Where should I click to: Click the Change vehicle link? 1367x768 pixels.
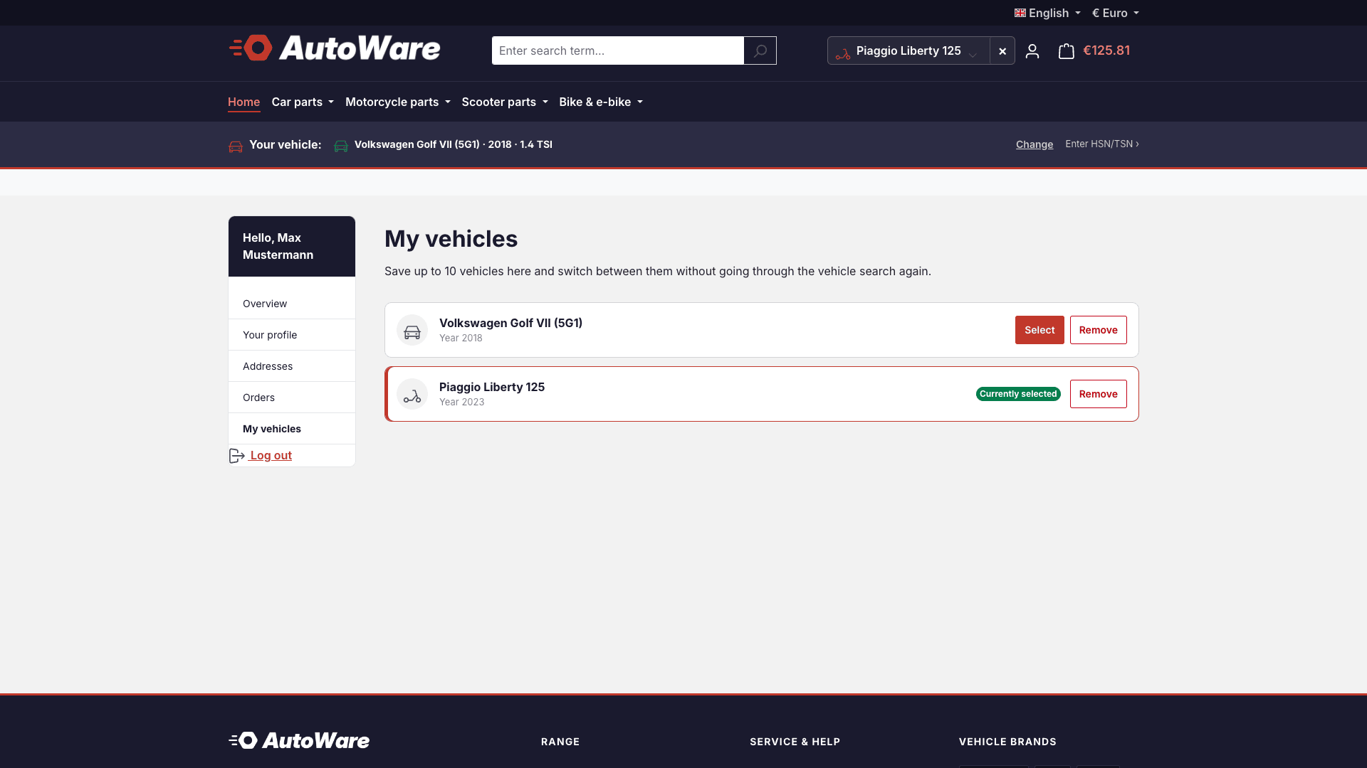click(x=1034, y=144)
